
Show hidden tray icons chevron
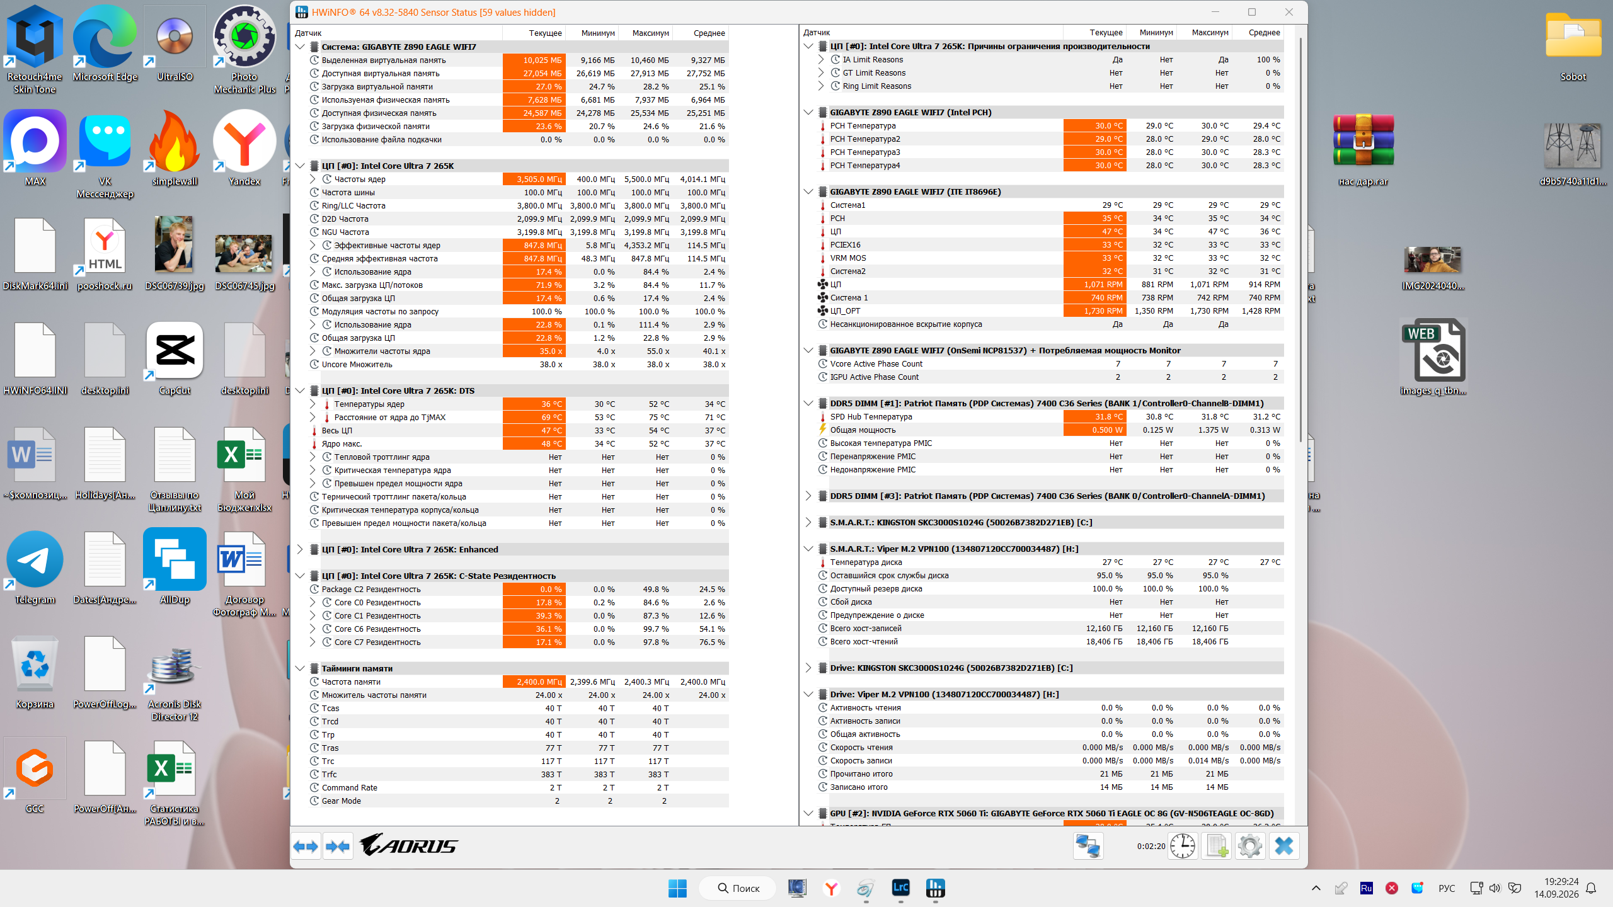click(1316, 888)
